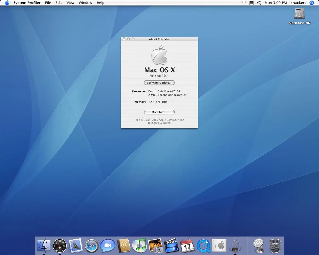
Task: Open iPhoto from the Dock
Action: (156, 245)
